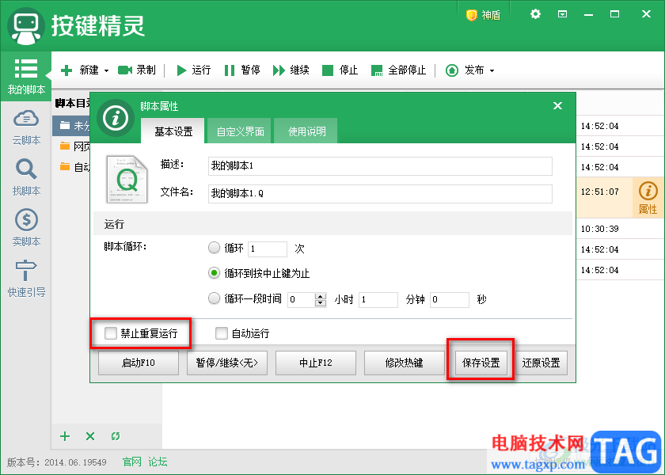Image resolution: width=665 pixels, height=475 pixels.
Task: Click the 分钟 minutes field
Action: tap(378, 299)
